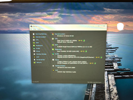Click 'Acer Predator G3-605 (LGA1150)' text
The height and width of the screenshot is (100, 133).
[x=68, y=51]
